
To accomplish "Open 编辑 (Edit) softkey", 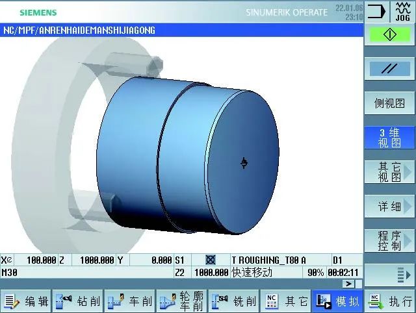I will pos(26,301).
